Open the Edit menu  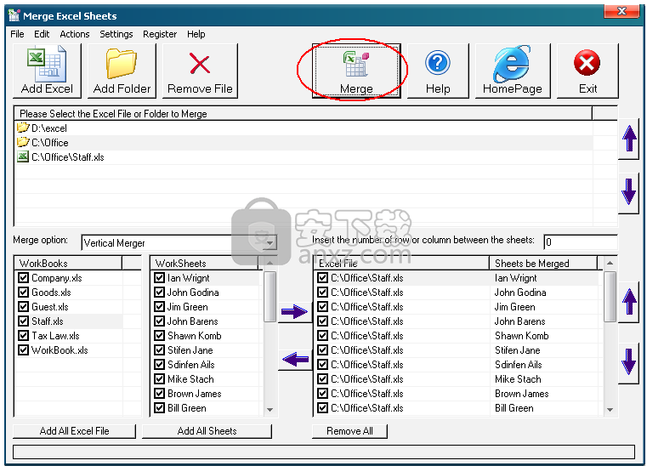[x=42, y=34]
